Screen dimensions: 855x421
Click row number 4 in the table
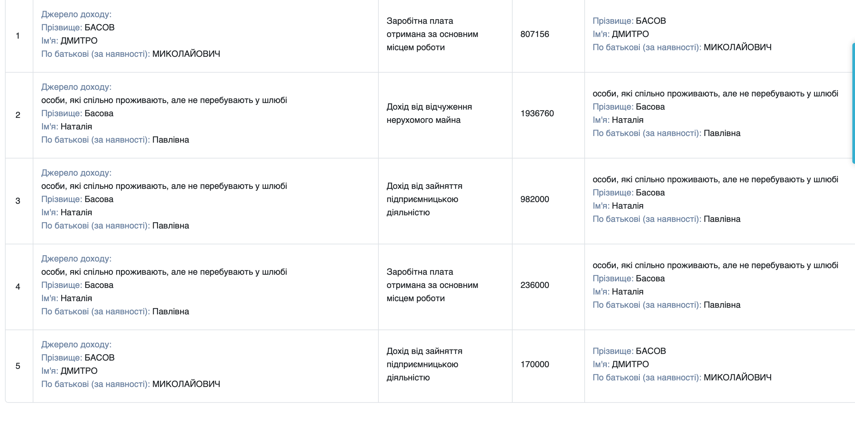pos(18,287)
